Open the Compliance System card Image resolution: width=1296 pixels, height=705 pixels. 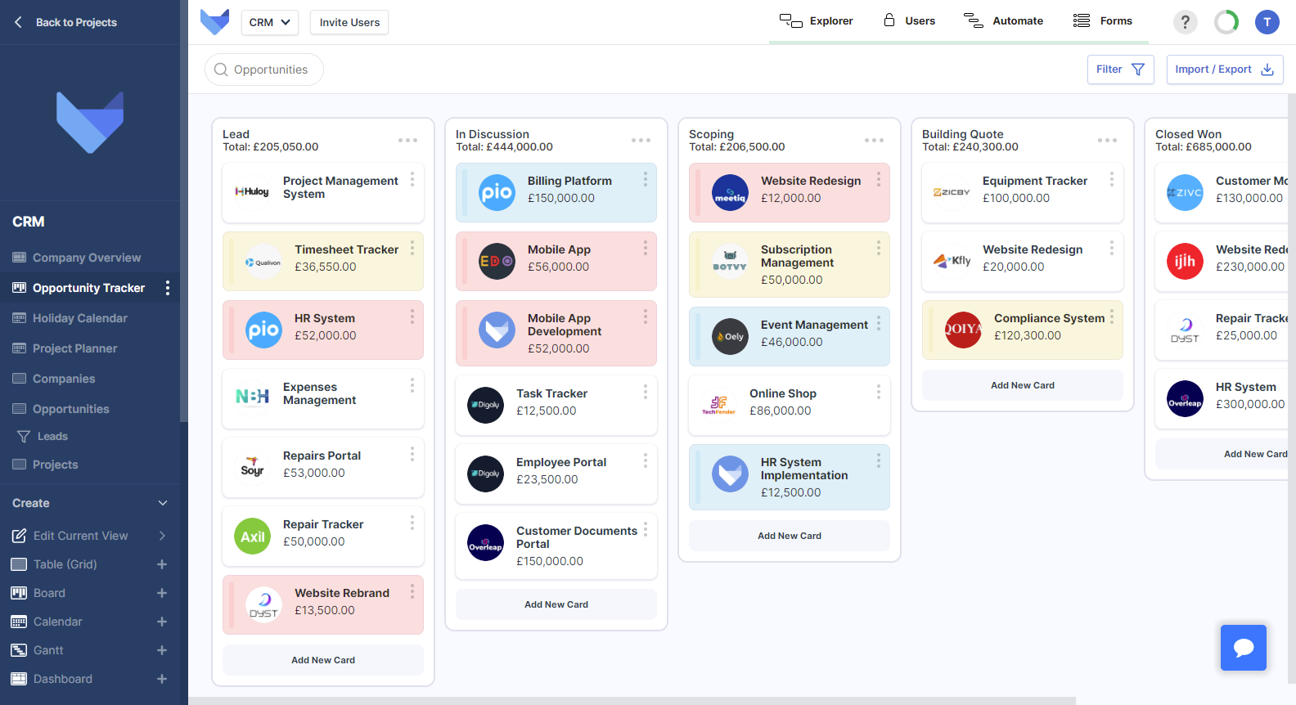click(1023, 330)
